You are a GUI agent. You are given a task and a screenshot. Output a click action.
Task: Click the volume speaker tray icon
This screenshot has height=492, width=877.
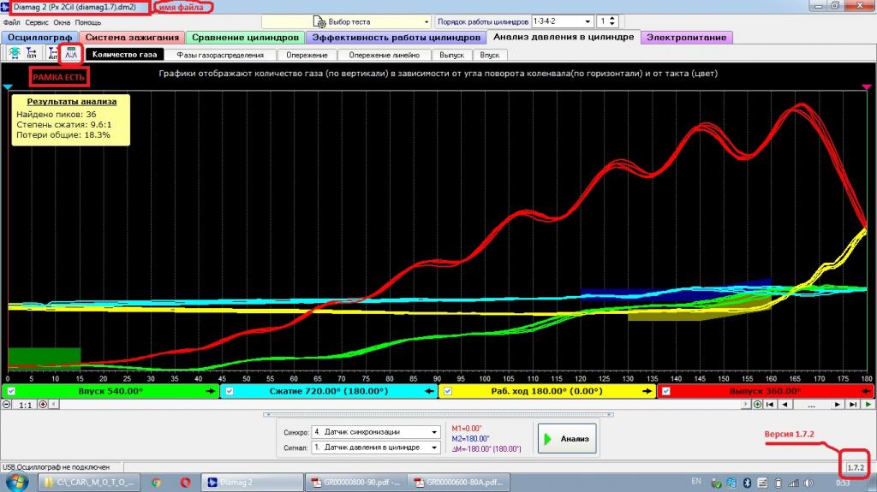808,483
